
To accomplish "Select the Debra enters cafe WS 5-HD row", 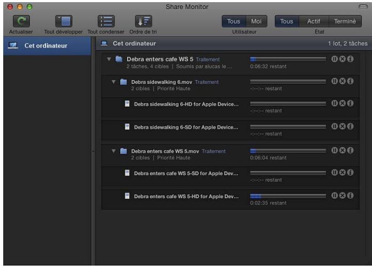I will [230, 199].
